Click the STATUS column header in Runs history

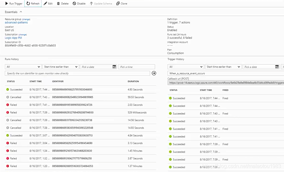pos(11,81)
